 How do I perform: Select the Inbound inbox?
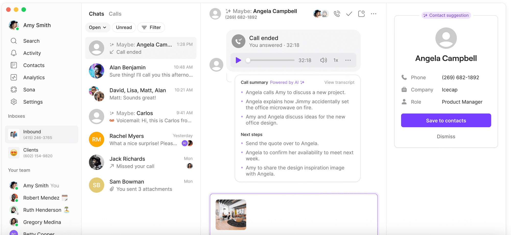point(42,134)
